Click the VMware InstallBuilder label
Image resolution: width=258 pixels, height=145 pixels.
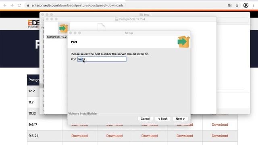(83, 114)
